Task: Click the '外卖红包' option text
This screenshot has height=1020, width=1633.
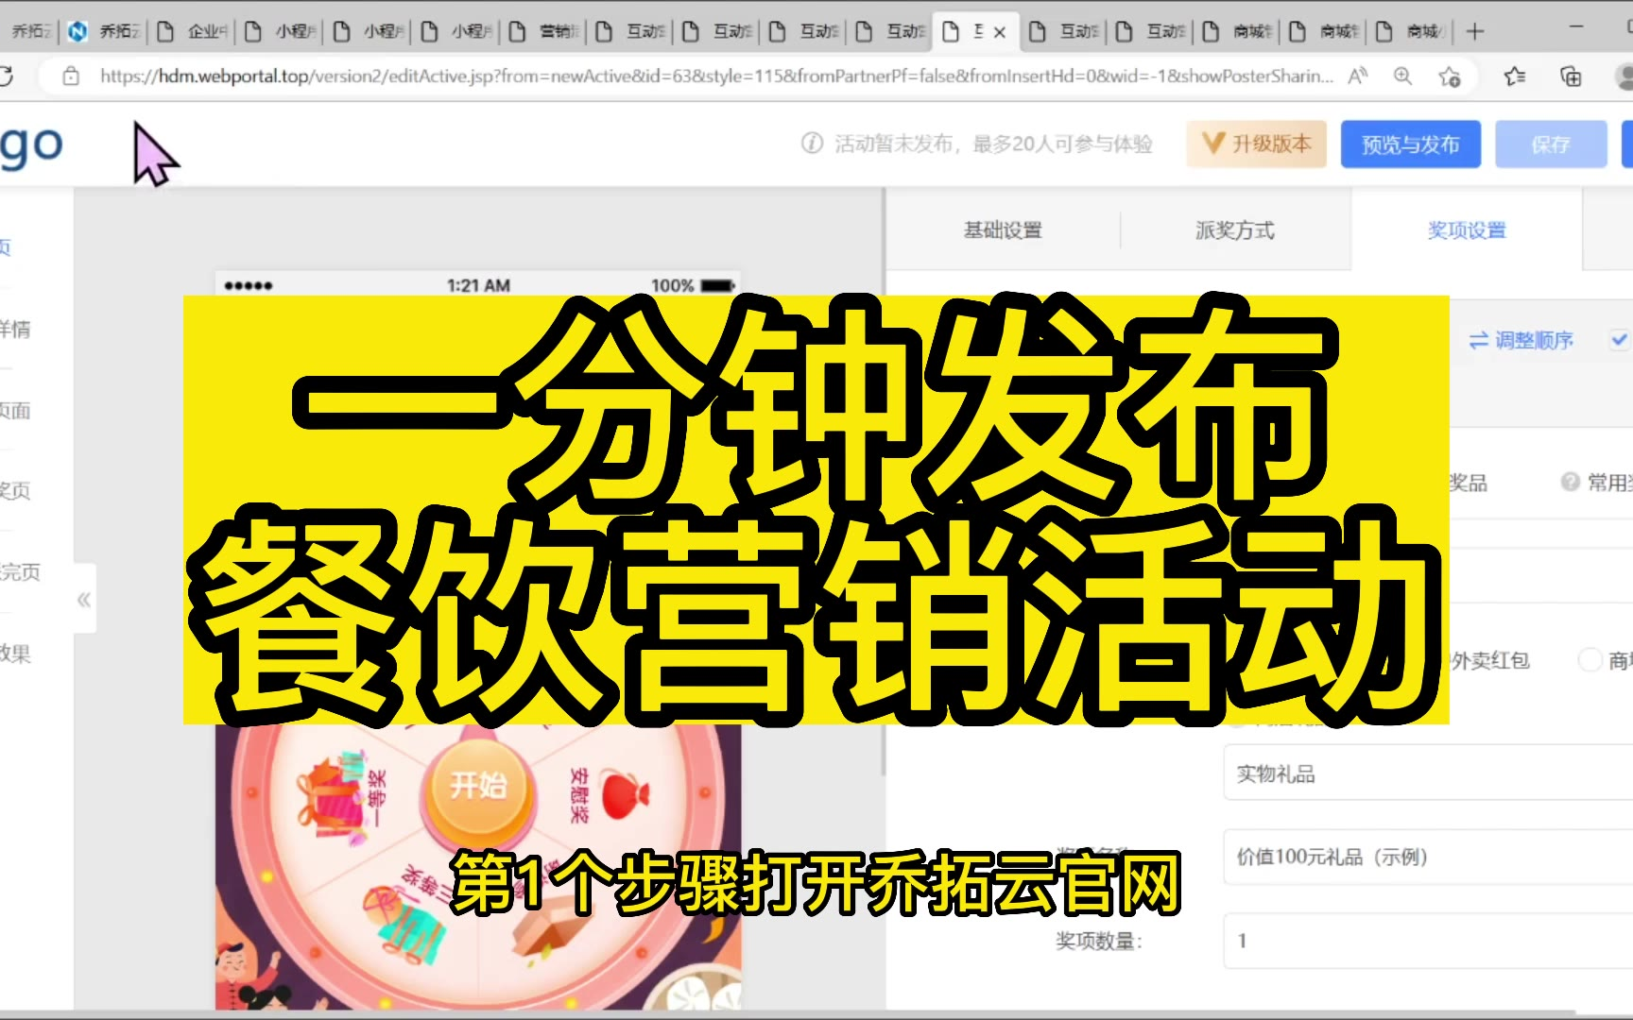Action: tap(1490, 660)
